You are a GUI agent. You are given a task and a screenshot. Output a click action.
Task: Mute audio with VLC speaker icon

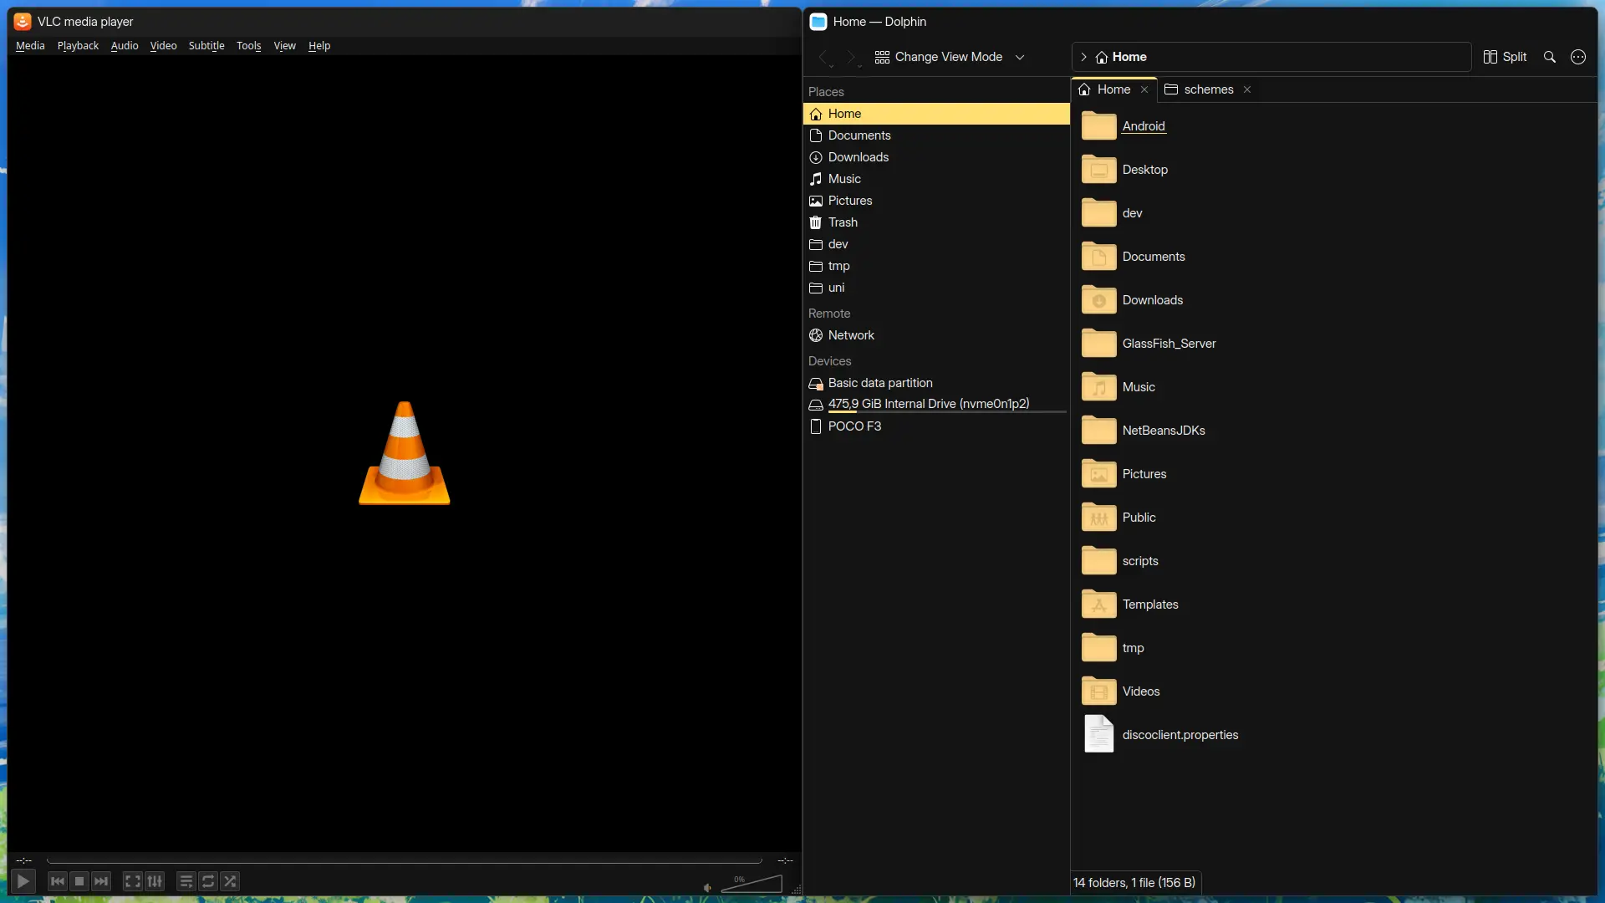click(707, 887)
